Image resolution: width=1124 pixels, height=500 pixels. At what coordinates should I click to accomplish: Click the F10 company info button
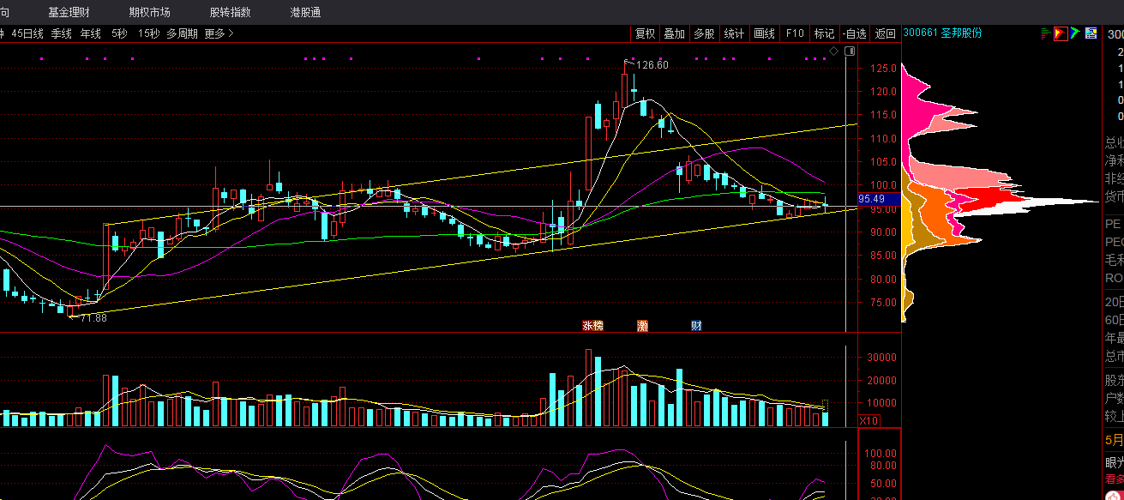click(795, 33)
